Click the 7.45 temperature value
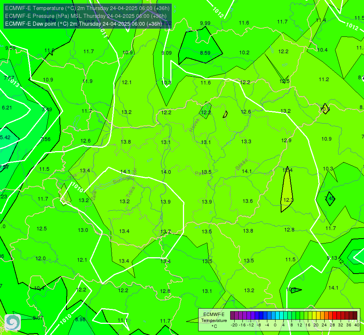 point(330,198)
